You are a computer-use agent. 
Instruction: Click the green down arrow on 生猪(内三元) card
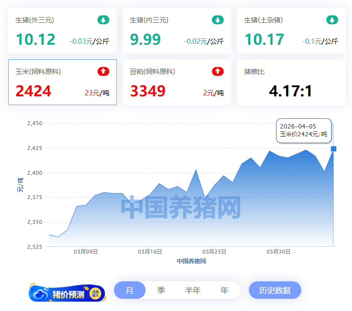[x=218, y=20]
